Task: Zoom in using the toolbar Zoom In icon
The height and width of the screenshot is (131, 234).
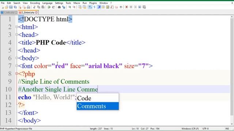Action: click(x=69, y=7)
